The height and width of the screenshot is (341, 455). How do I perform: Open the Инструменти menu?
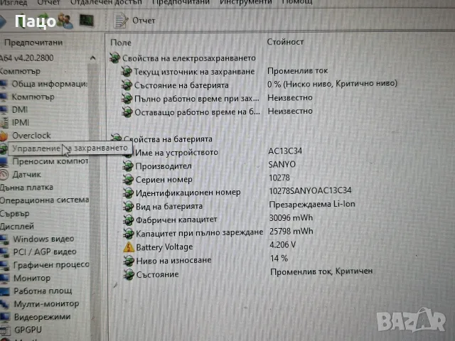246,2
